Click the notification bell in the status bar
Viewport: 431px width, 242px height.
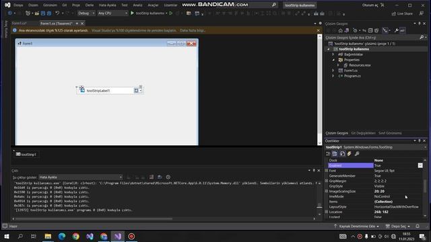pos(418,226)
